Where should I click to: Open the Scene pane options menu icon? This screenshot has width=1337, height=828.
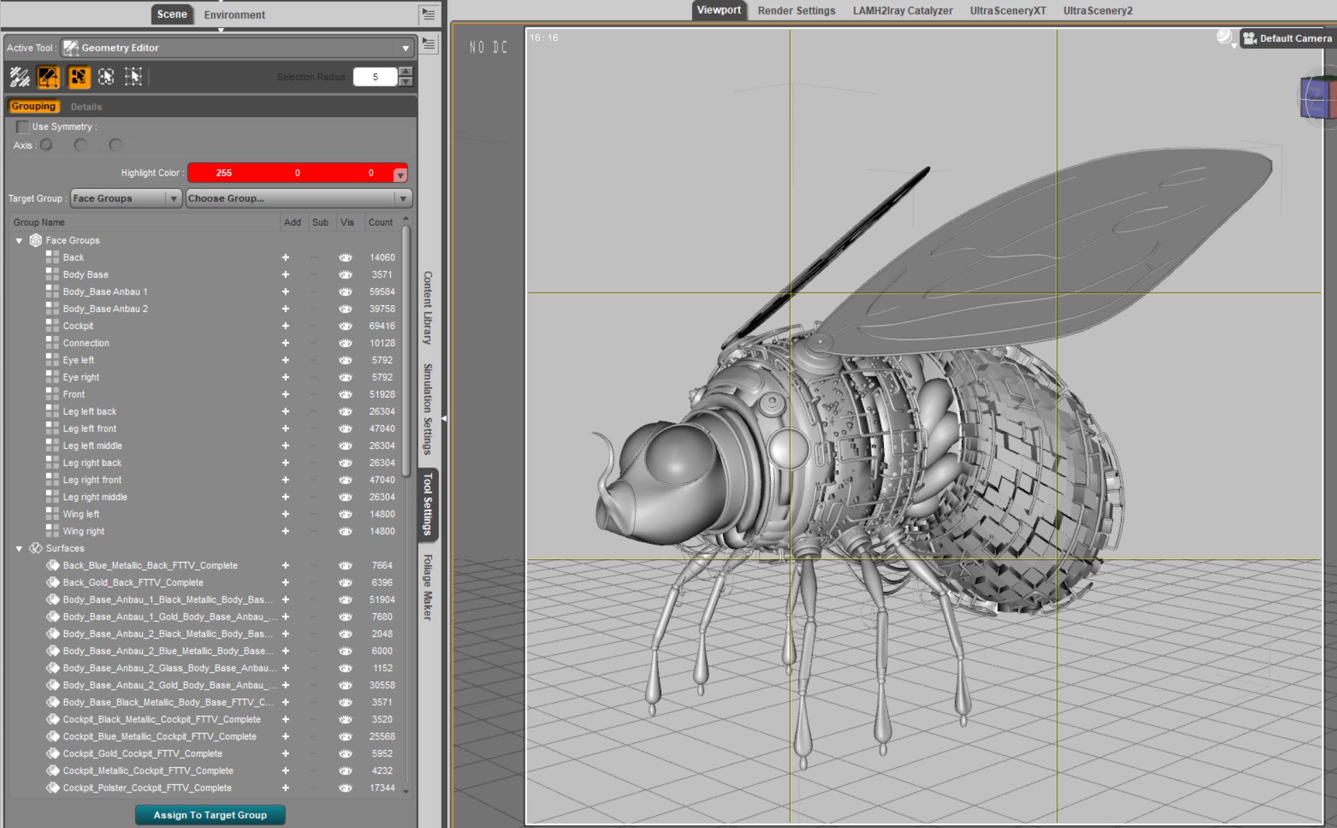(x=429, y=14)
